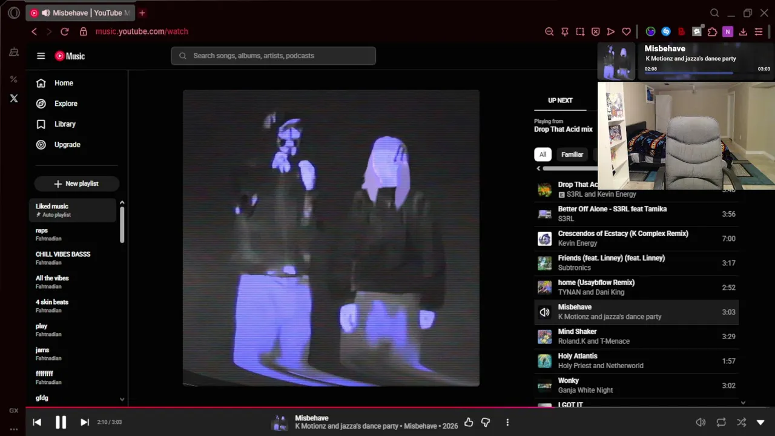Open the 'jams' playlist
Screen dimensions: 775x436
pos(73,354)
